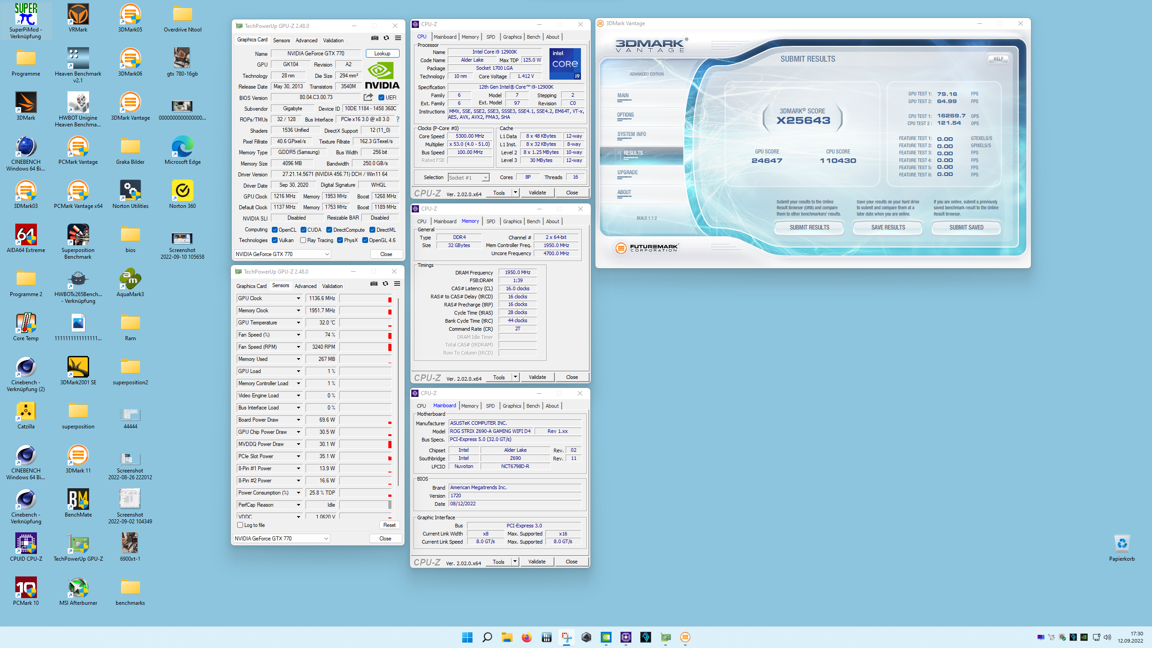Open Firefox from the taskbar
The image size is (1152, 648).
[x=526, y=637]
